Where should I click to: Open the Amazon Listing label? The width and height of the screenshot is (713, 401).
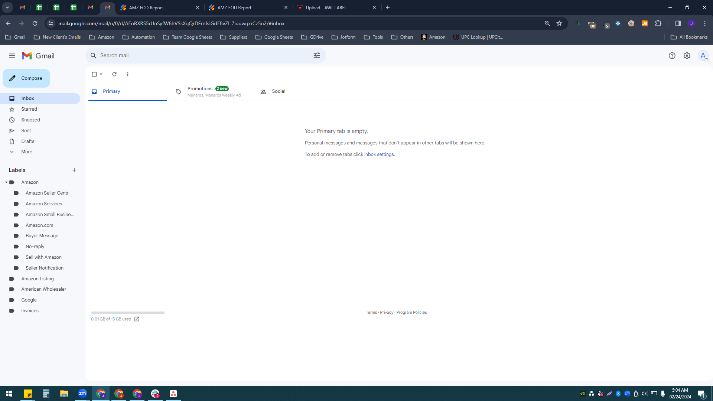(x=38, y=279)
